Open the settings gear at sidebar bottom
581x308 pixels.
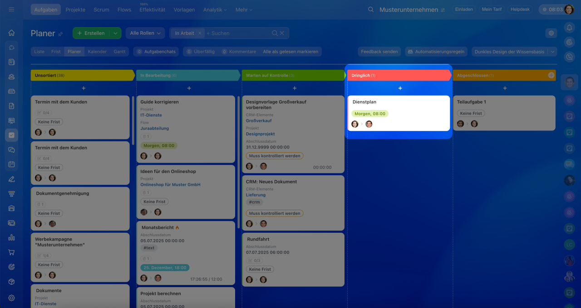point(11,298)
